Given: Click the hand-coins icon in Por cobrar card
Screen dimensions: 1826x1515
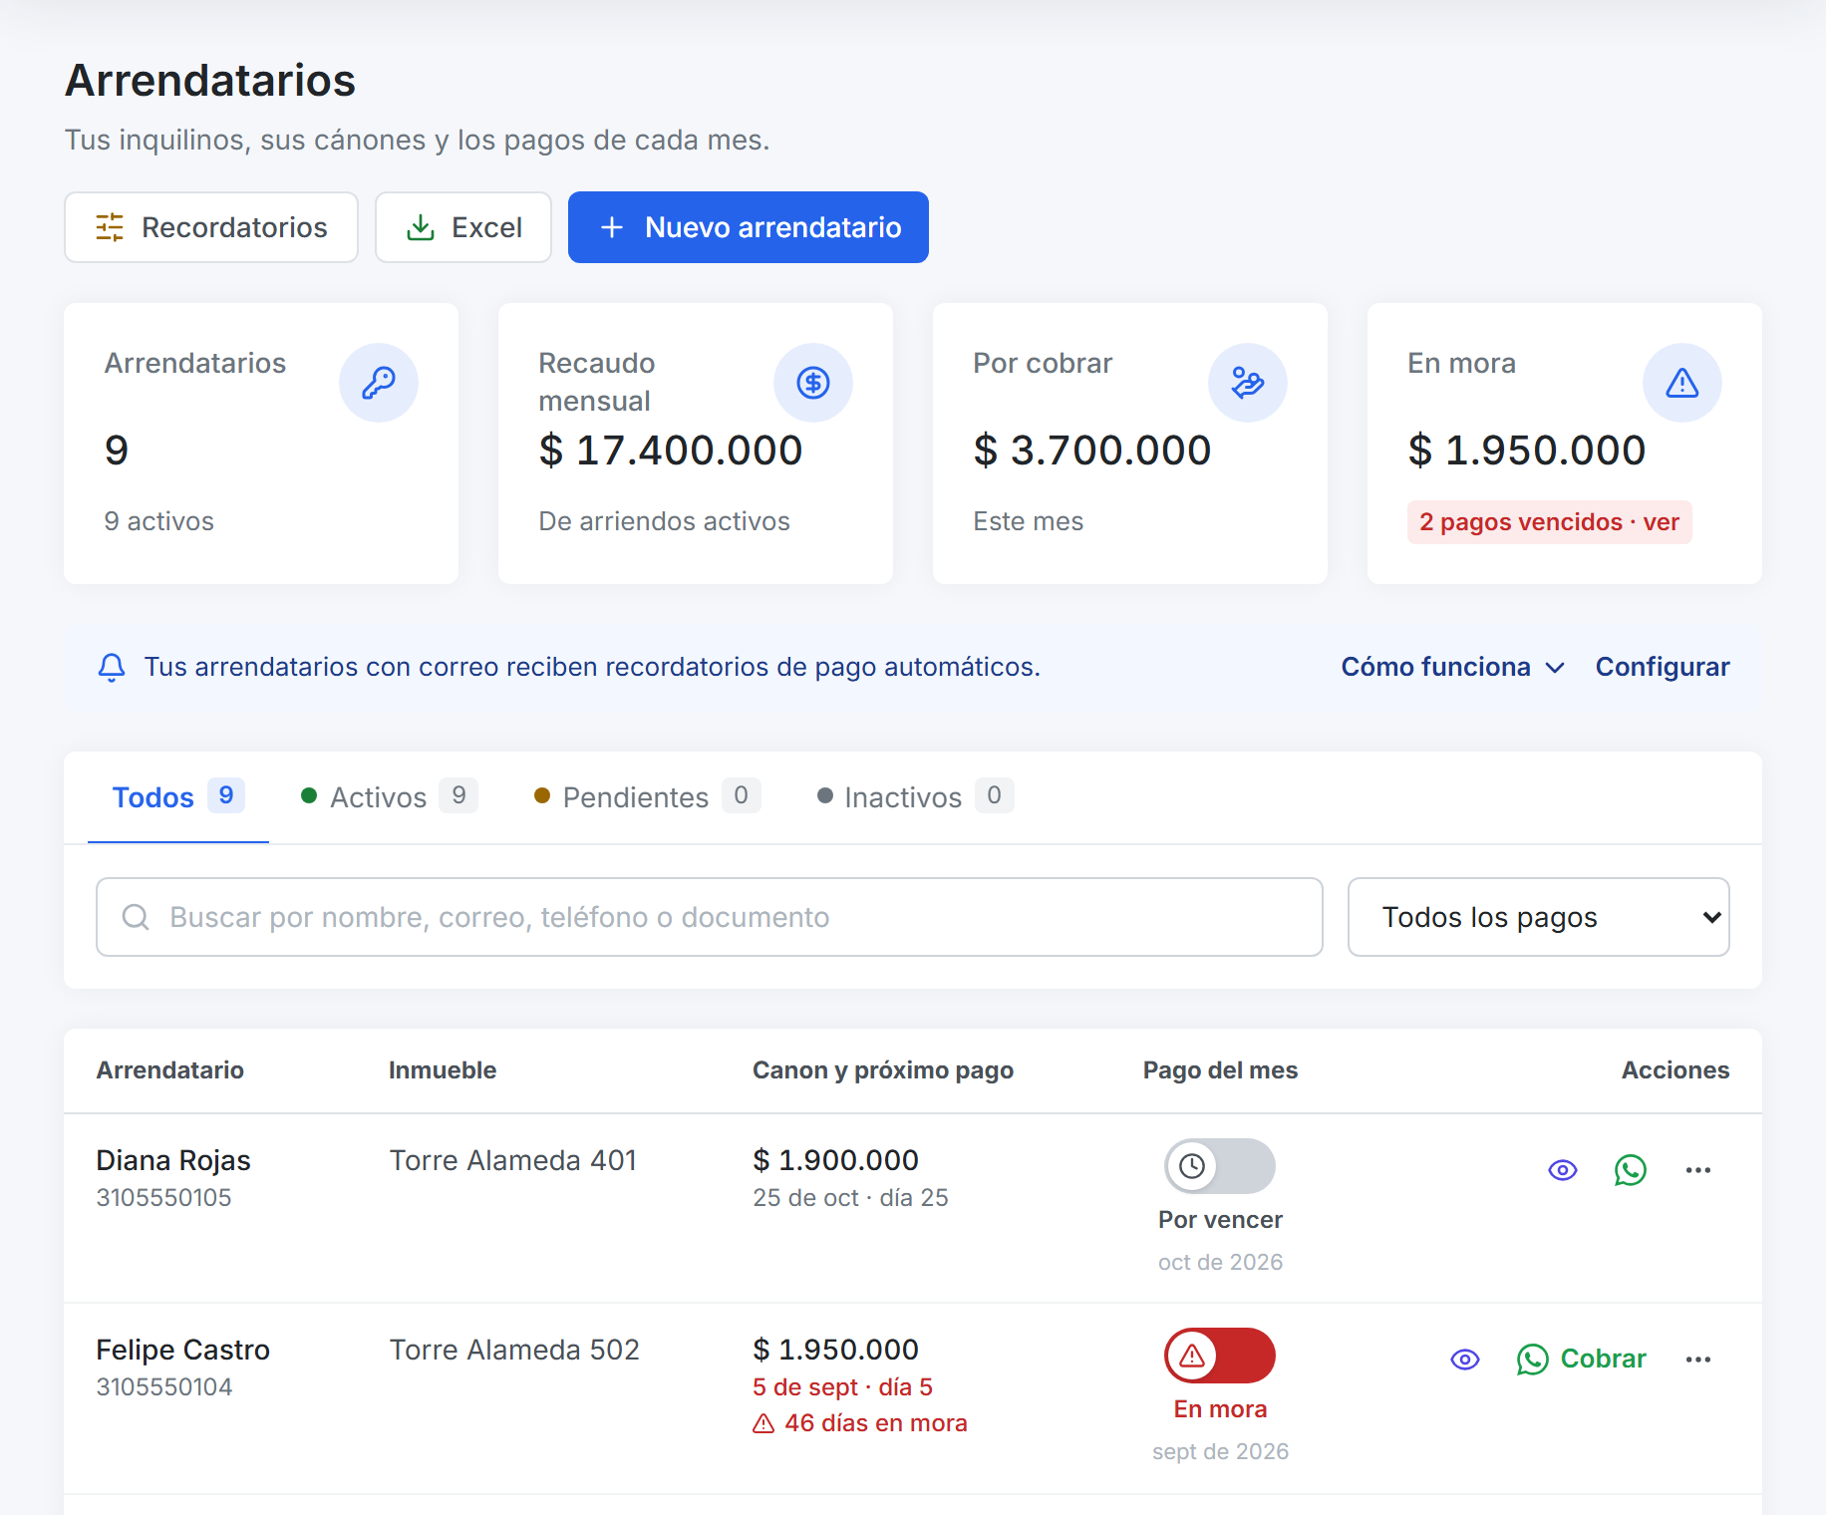Looking at the screenshot, I should pos(1248,383).
